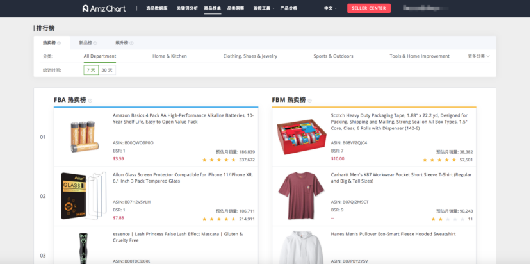
Task: Click star rating of Ailun Glass Screen Protector
Action: click(219, 219)
